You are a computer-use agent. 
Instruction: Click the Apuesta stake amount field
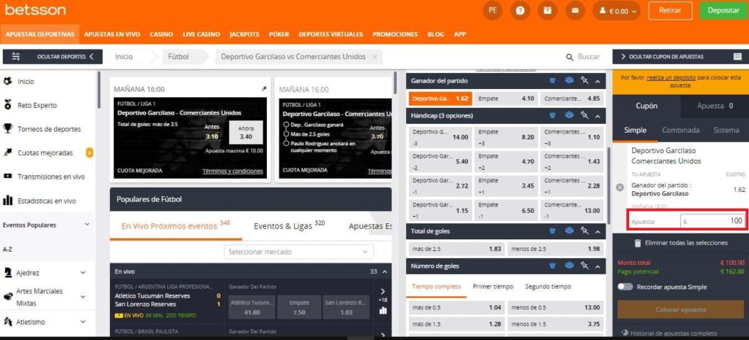[x=712, y=221]
